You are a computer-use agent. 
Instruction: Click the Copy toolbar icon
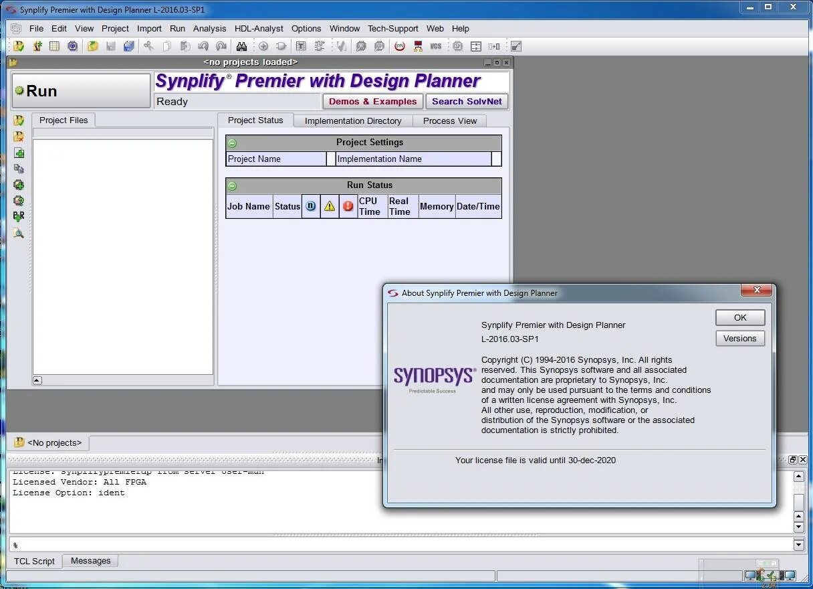(167, 46)
